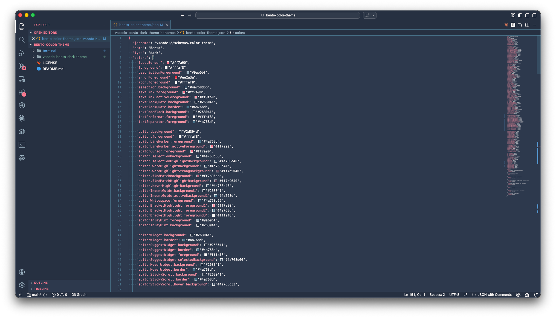The width and height of the screenshot is (556, 318).
Task: Click vscode-bento-dark-theme in breadcrumb
Action: point(137,33)
